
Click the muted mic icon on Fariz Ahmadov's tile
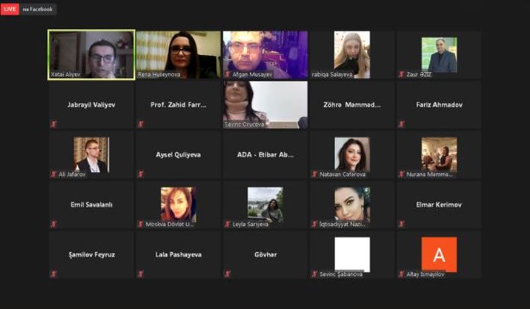click(401, 124)
